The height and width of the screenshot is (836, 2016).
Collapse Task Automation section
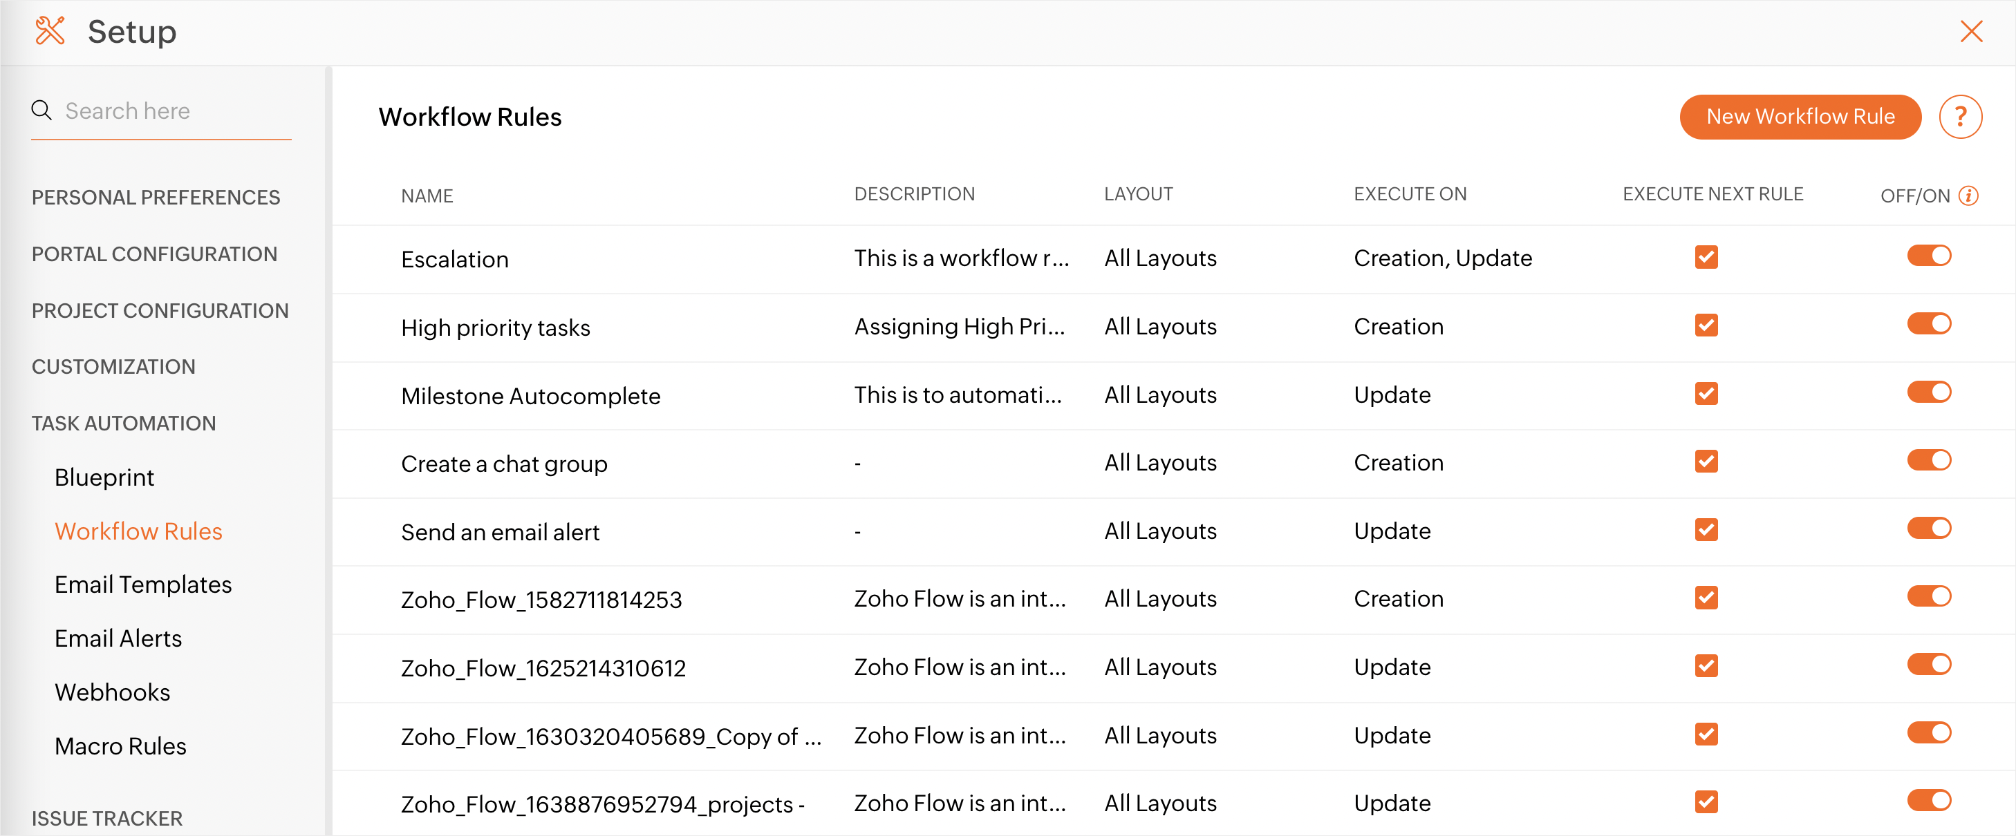point(124,423)
